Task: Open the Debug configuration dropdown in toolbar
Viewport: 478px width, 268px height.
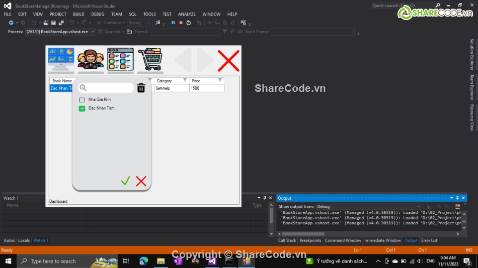Action: pyautogui.click(x=138, y=23)
